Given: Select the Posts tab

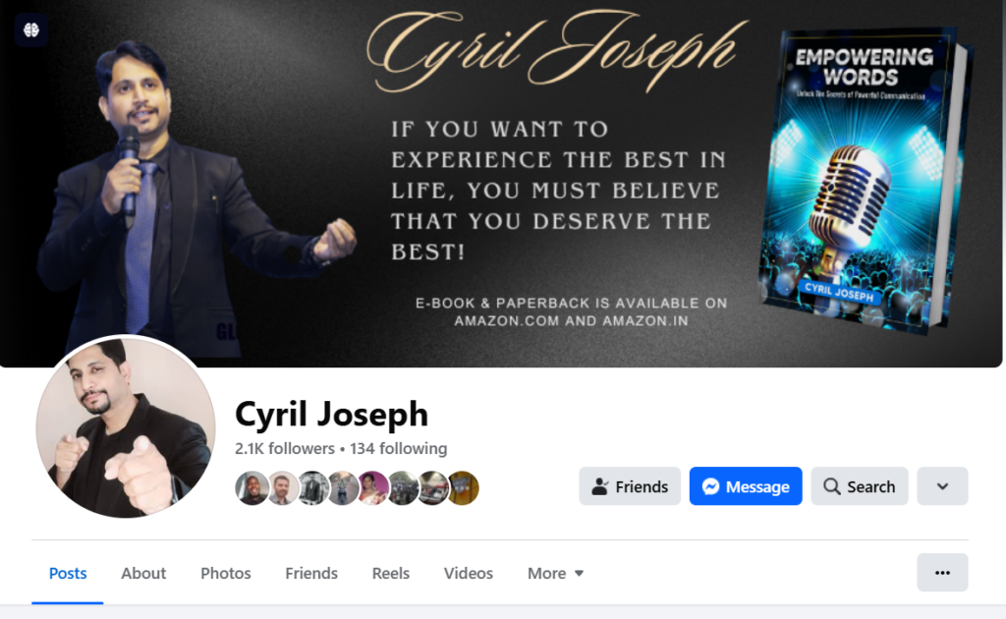Looking at the screenshot, I should (68, 573).
